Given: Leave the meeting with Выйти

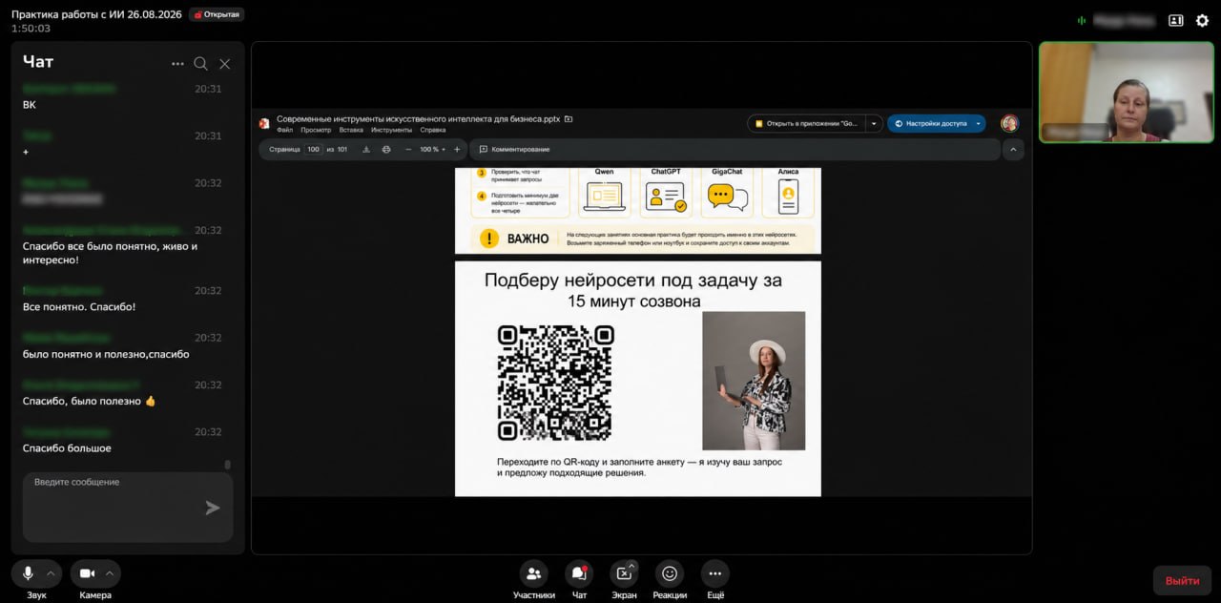Looking at the screenshot, I should tap(1182, 580).
